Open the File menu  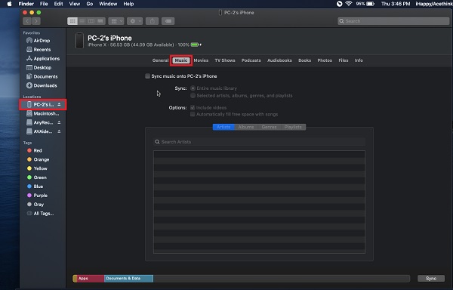click(44, 4)
